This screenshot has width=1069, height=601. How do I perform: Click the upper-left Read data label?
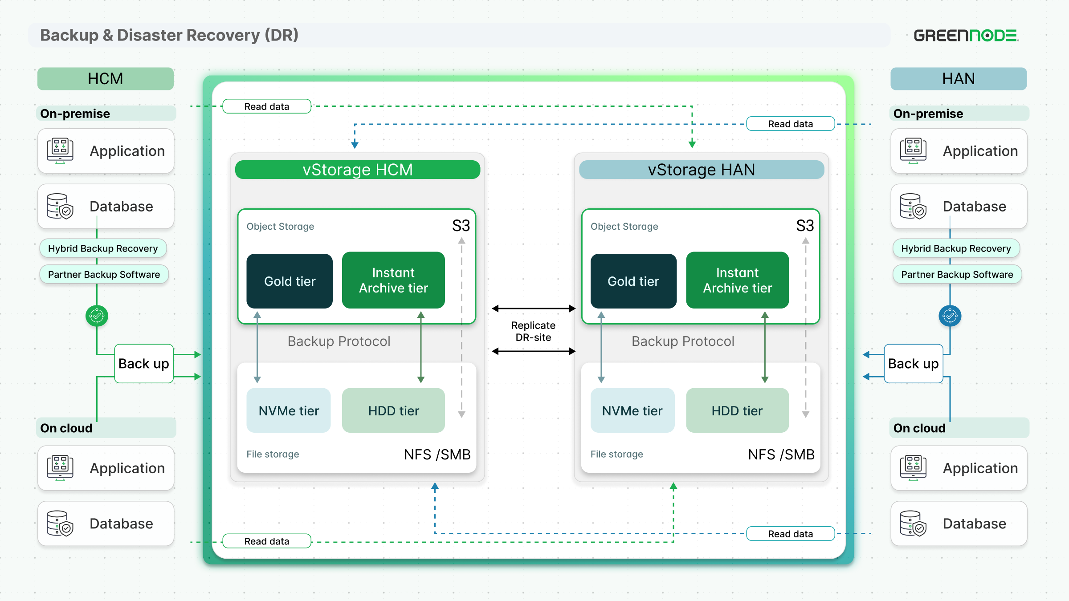click(x=267, y=106)
